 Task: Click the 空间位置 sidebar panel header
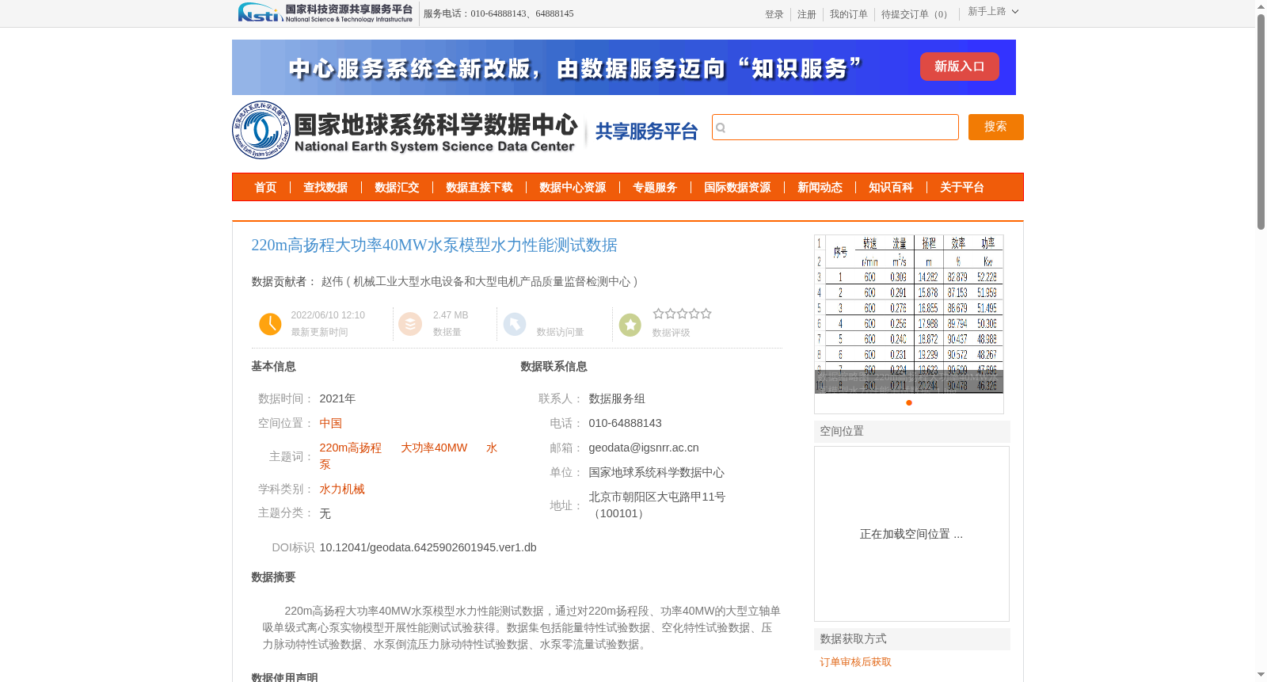(x=912, y=432)
